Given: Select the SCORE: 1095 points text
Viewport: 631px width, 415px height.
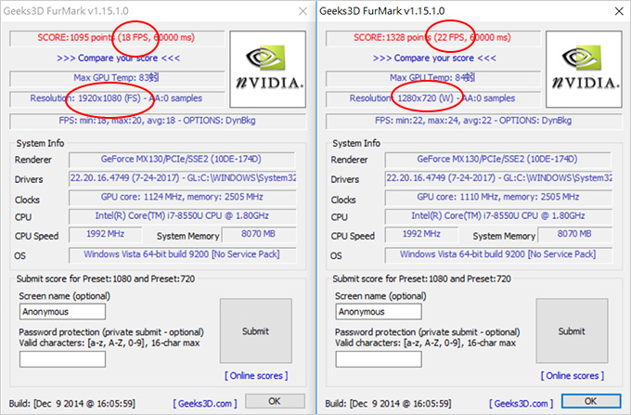Looking at the screenshot, I should pyautogui.click(x=76, y=37).
